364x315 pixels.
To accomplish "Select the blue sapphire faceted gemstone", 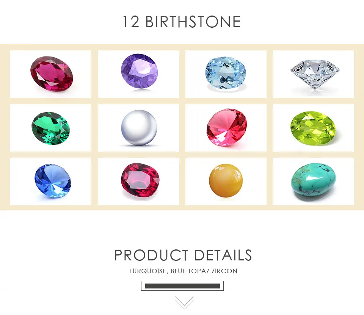I will [x=53, y=181].
